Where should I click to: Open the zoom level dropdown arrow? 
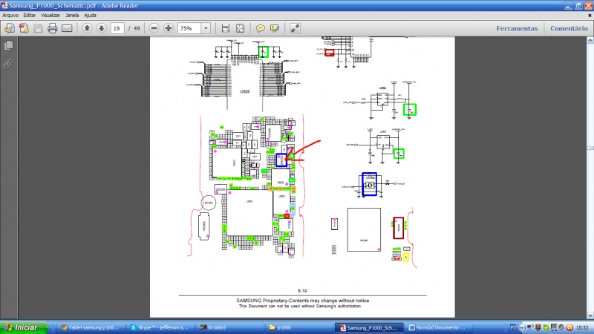[x=206, y=28]
